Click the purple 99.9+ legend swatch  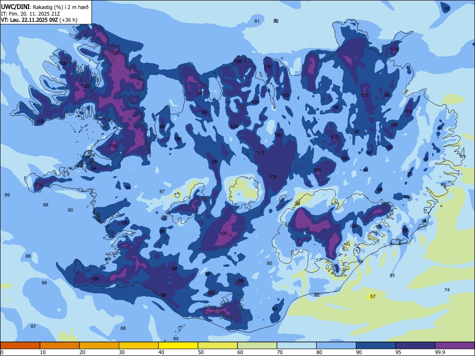455,346
